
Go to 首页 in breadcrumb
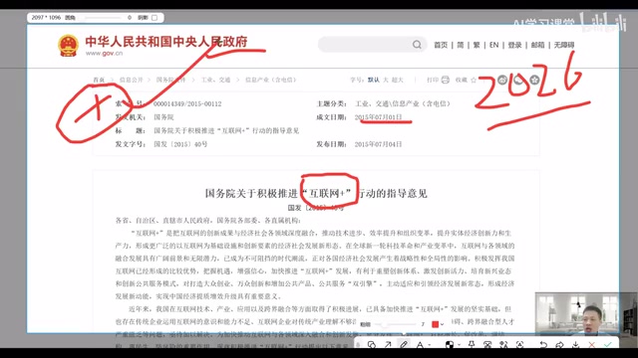(x=99, y=80)
